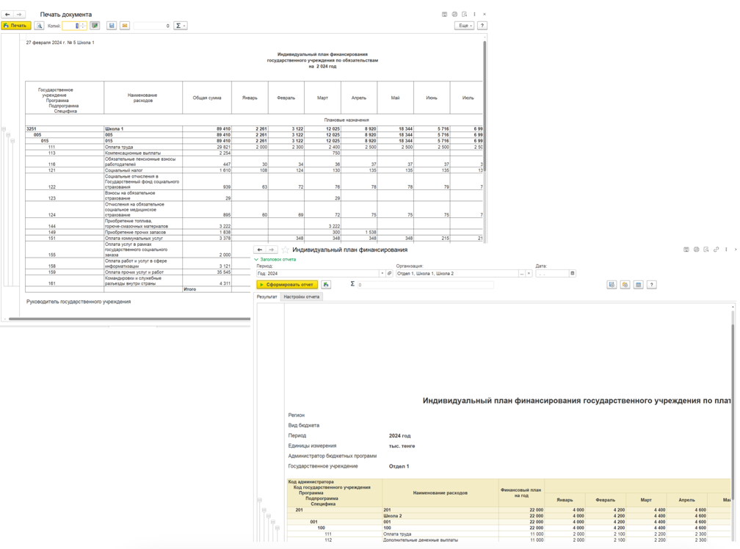Clear the Организация field with x button
Viewport: 740px width, 549px height.
pos(529,274)
